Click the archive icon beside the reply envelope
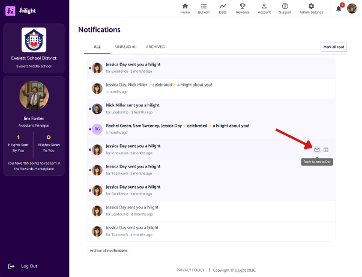 pos(326,150)
